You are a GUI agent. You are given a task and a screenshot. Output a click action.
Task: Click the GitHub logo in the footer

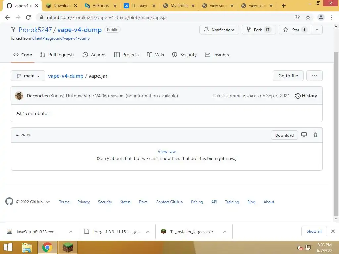[9, 201]
